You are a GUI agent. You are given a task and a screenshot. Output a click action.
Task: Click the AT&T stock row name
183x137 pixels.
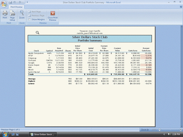coord(30,56)
